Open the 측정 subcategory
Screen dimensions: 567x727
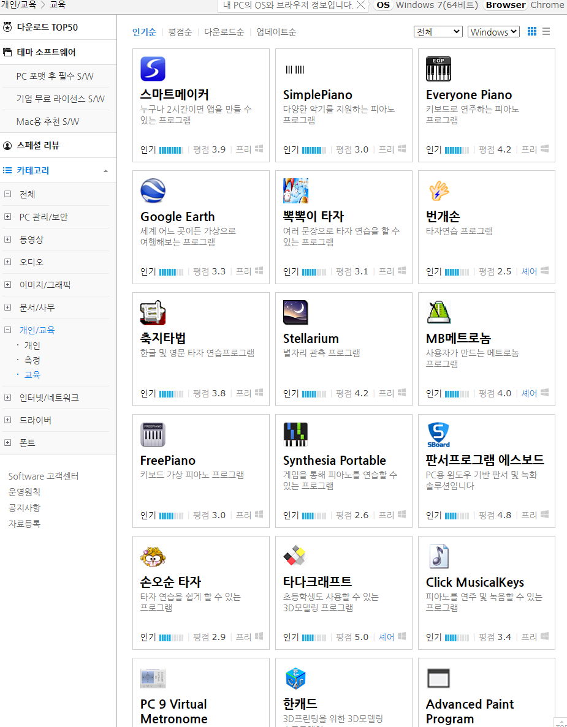coord(32,360)
